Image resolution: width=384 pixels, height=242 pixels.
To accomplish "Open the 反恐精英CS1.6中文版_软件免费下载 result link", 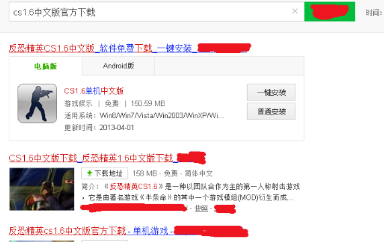I will pos(130,48).
